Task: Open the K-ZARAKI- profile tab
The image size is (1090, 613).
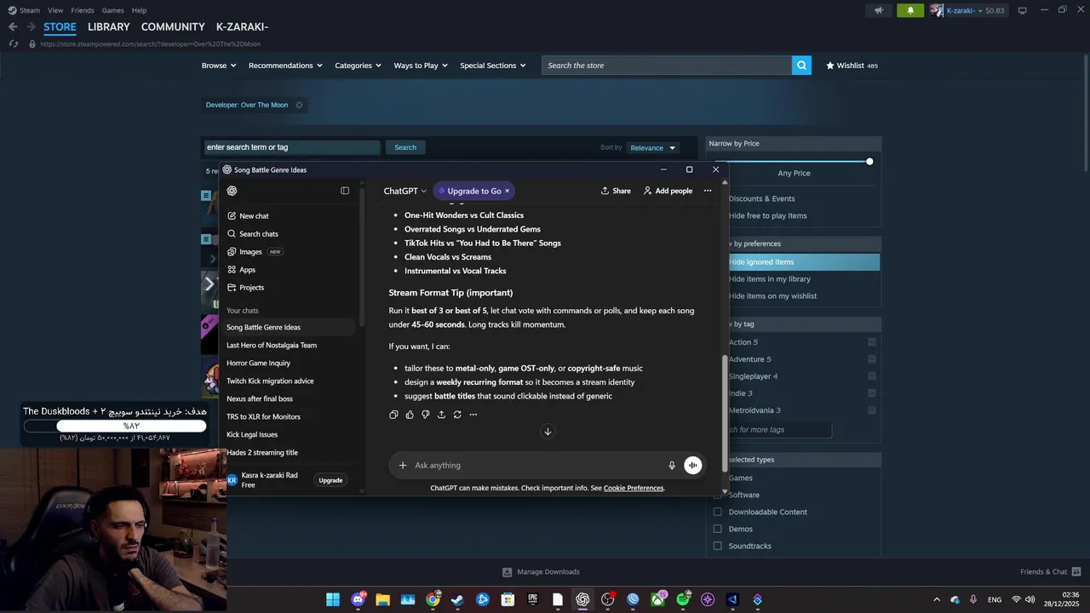Action: [242, 27]
